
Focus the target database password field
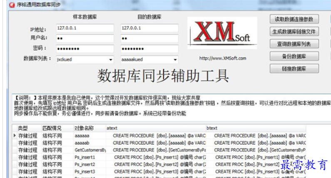click(x=149, y=49)
